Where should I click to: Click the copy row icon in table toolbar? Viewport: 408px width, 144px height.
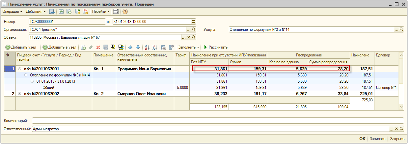(84, 47)
